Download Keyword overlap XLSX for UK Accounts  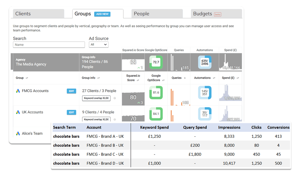click(96, 119)
